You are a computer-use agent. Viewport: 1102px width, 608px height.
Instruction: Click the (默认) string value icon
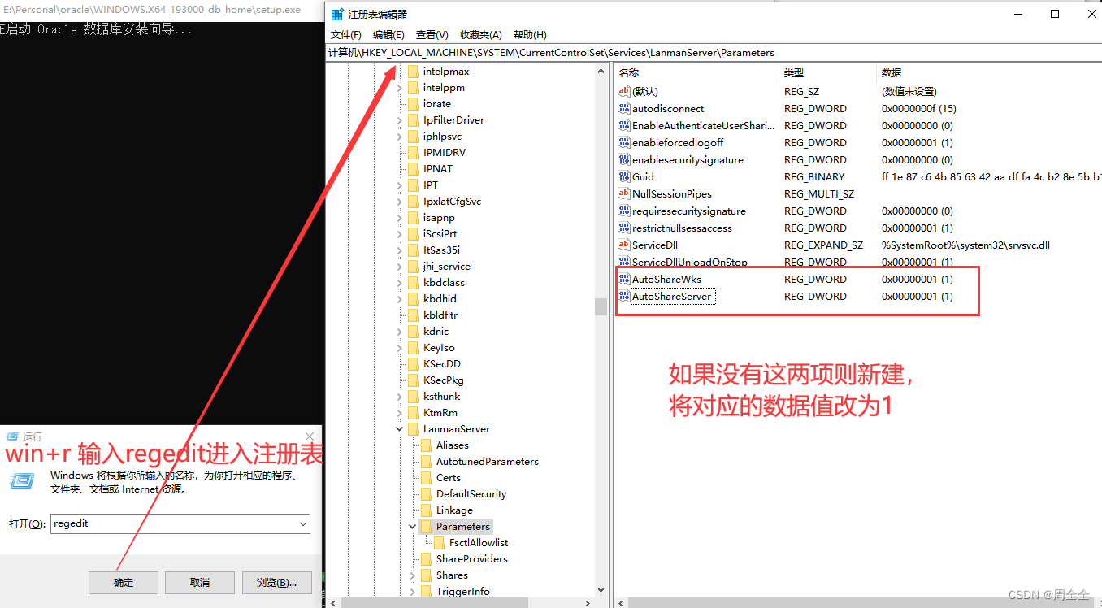pos(624,92)
